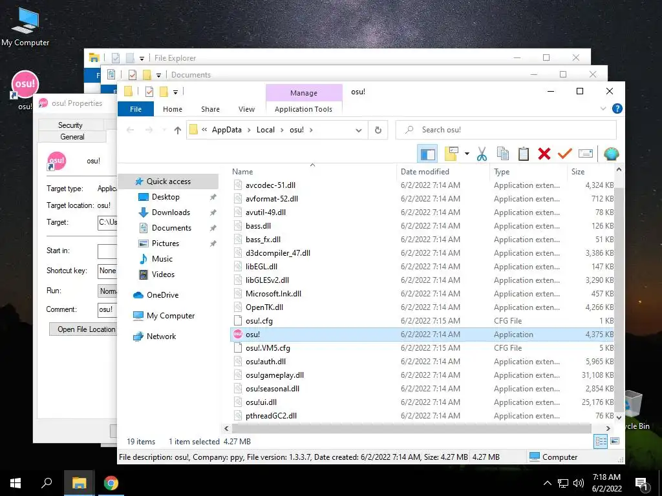Click the Back navigation arrow
The width and height of the screenshot is (662, 496).
131,130
